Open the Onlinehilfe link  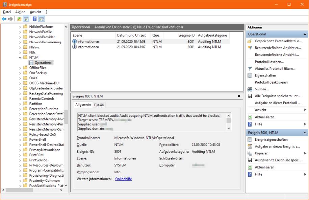click(x=123, y=179)
